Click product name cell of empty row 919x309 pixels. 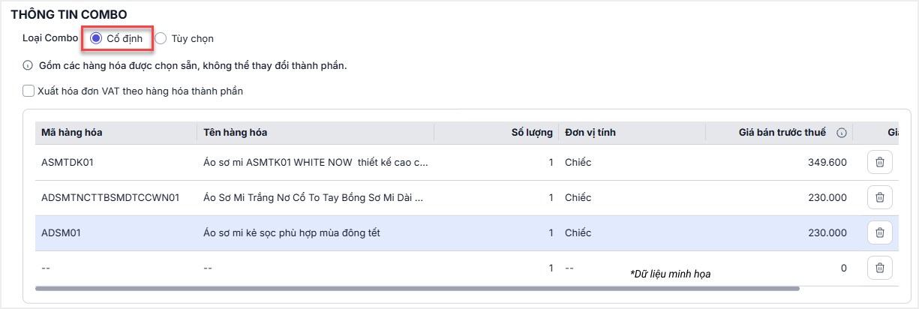(x=315, y=268)
